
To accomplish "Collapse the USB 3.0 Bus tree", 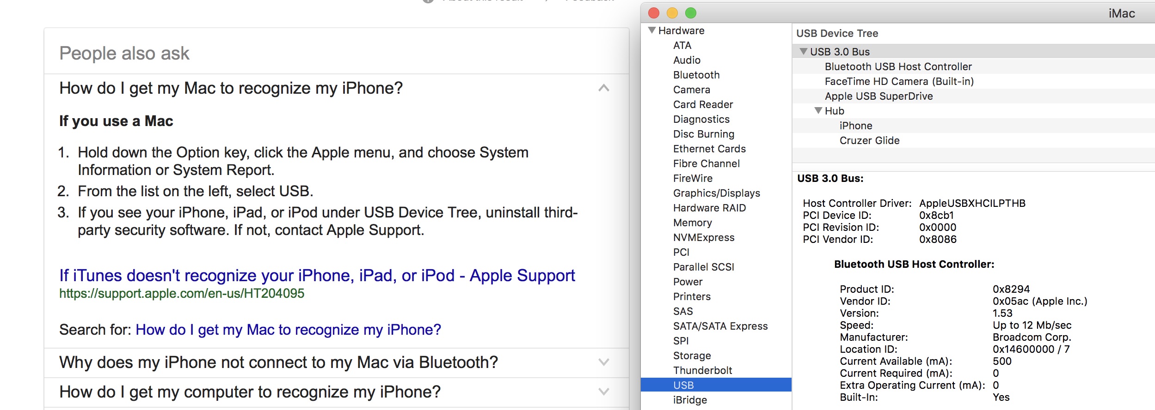I will [x=804, y=51].
